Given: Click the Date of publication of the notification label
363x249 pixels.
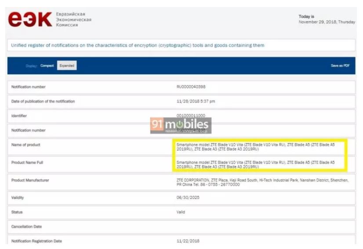Looking at the screenshot, I should 43,101.
